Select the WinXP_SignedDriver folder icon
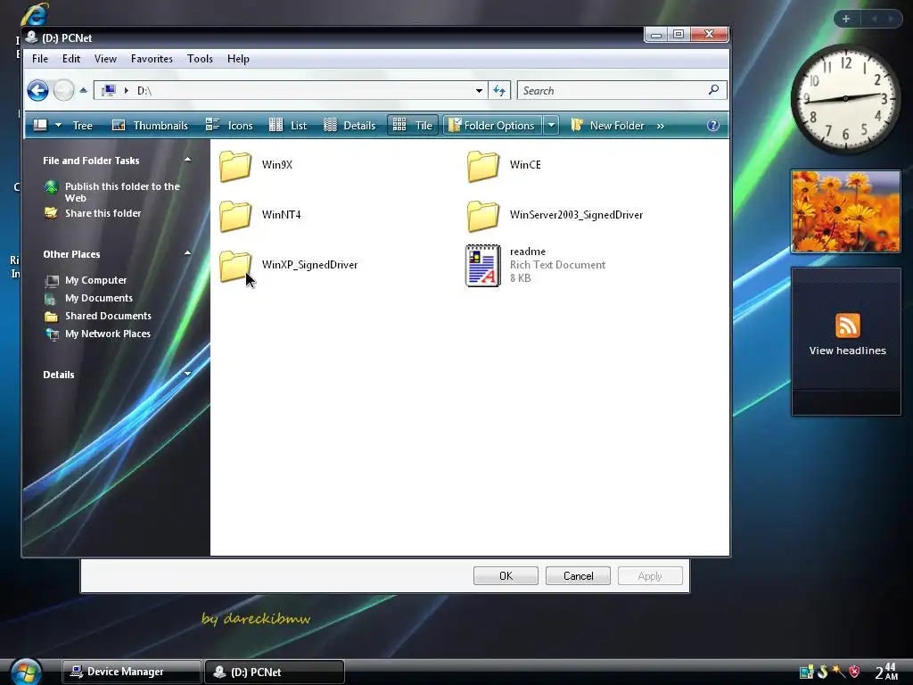The width and height of the screenshot is (913, 685). click(x=235, y=266)
